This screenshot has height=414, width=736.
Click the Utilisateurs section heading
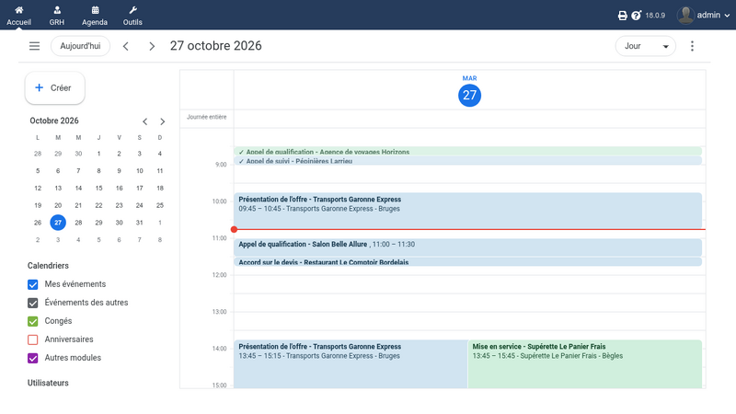pyautogui.click(x=48, y=383)
